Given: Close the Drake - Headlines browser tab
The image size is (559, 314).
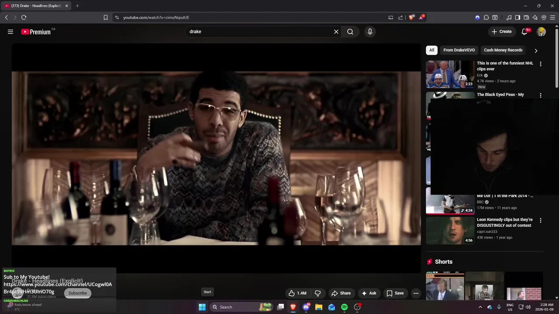Looking at the screenshot, I should click(66, 6).
